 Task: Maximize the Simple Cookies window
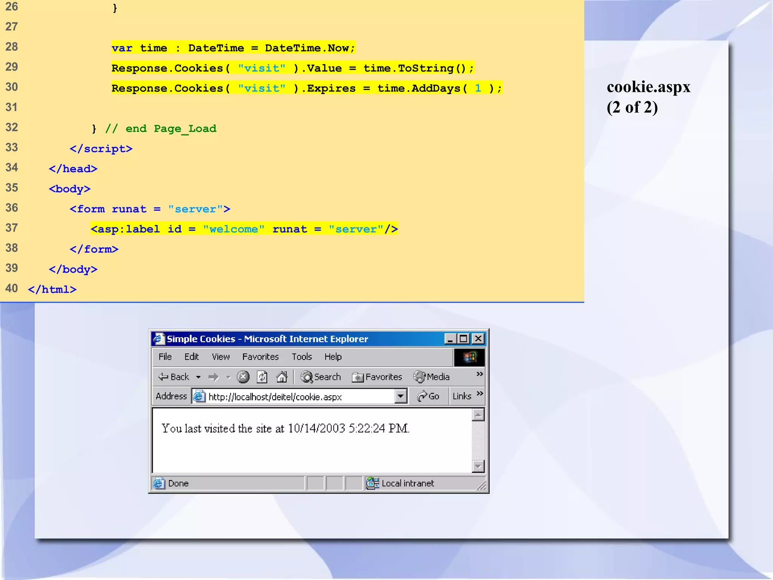[x=463, y=339]
